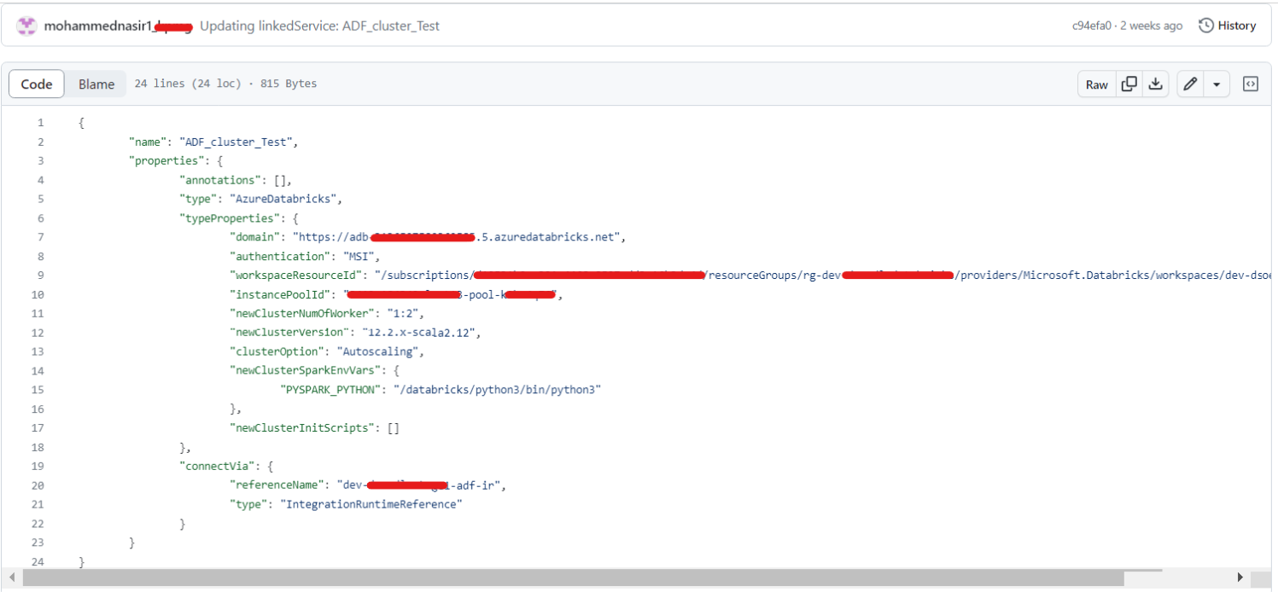Click the "newClusterInitScripts" key
1278x592 pixels.
tap(302, 427)
